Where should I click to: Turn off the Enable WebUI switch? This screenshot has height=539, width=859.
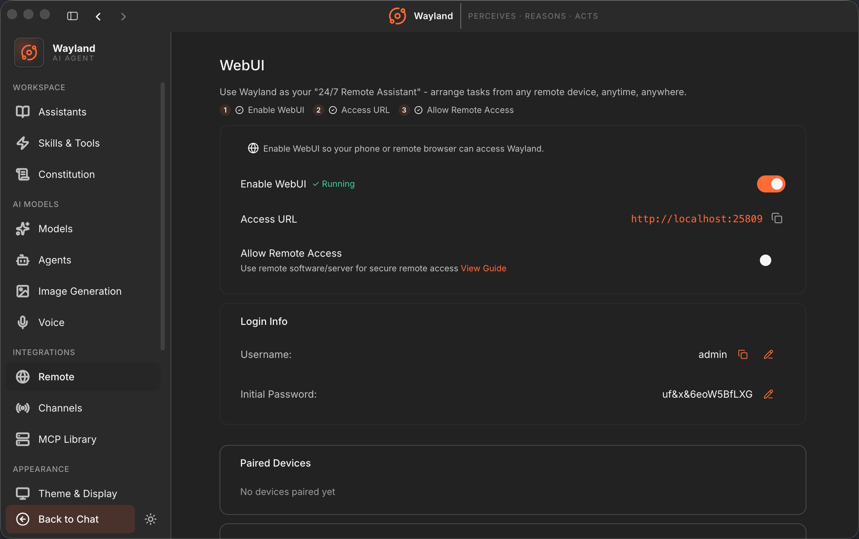771,184
